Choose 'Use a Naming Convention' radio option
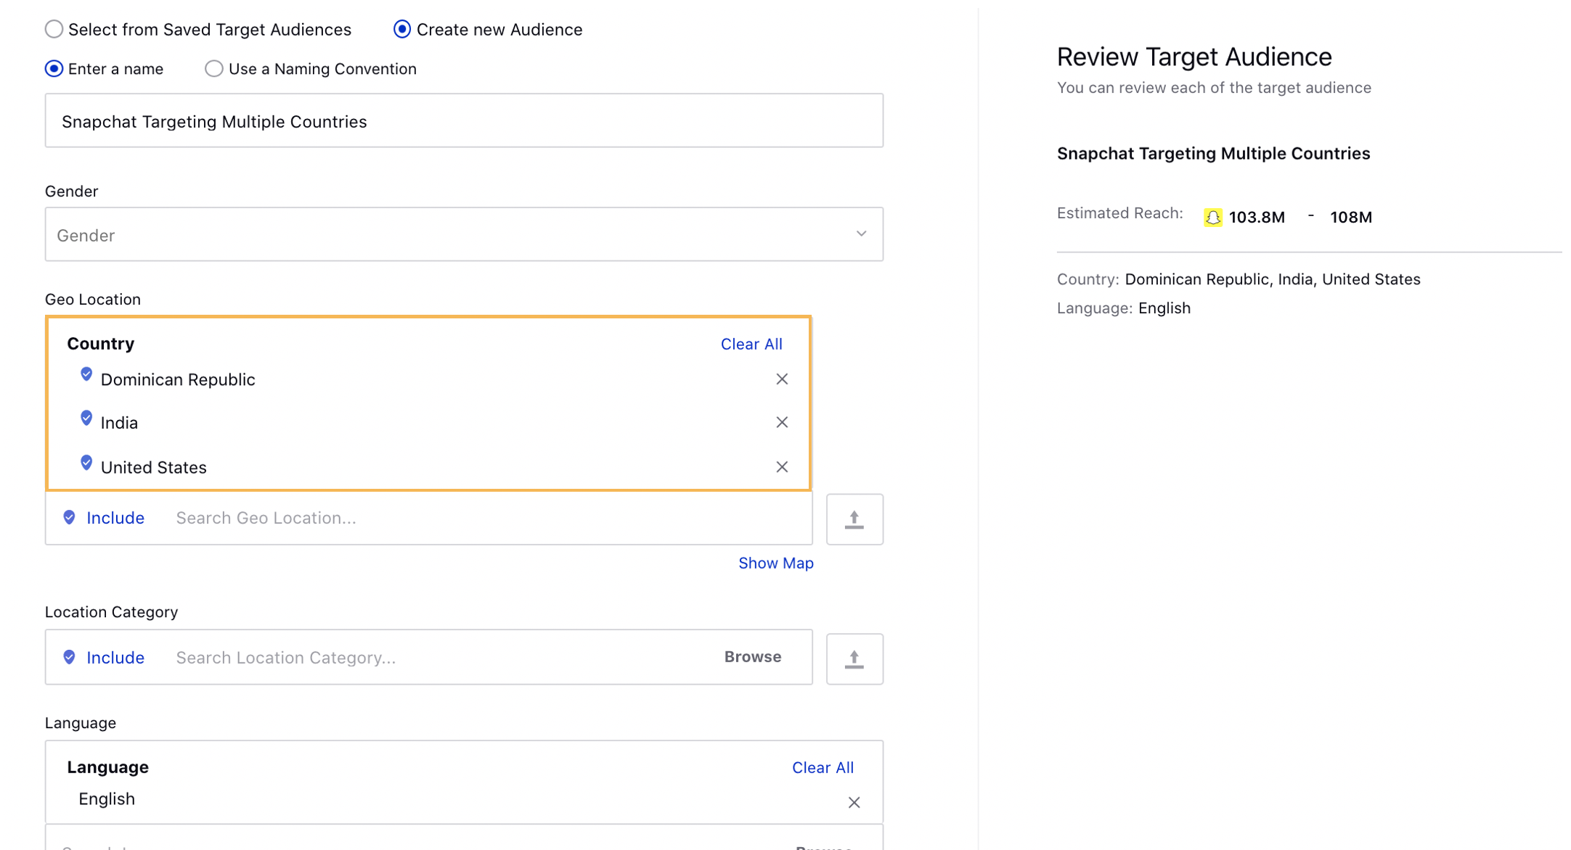Image resolution: width=1571 pixels, height=850 pixels. pos(213,68)
